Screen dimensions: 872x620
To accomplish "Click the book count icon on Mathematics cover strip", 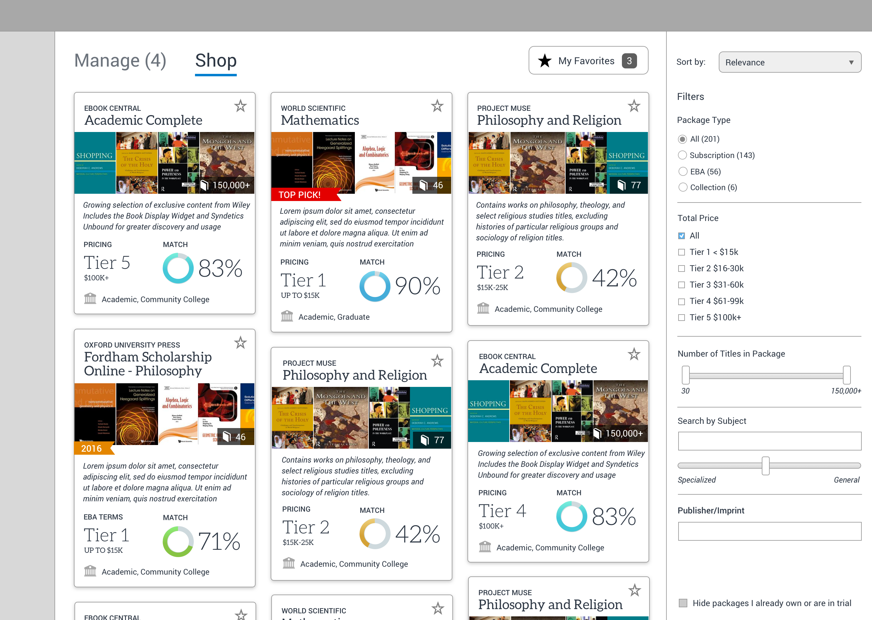I will coord(423,185).
